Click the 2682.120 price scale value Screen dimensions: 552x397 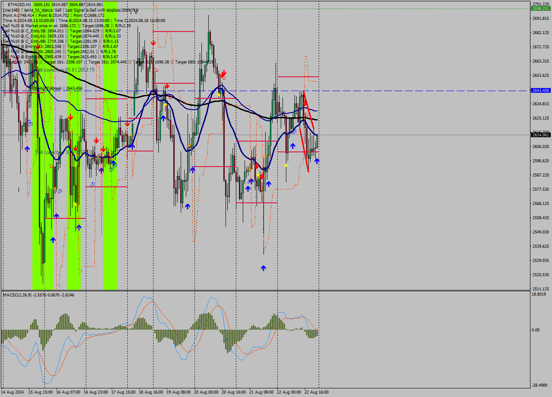tap(541, 32)
